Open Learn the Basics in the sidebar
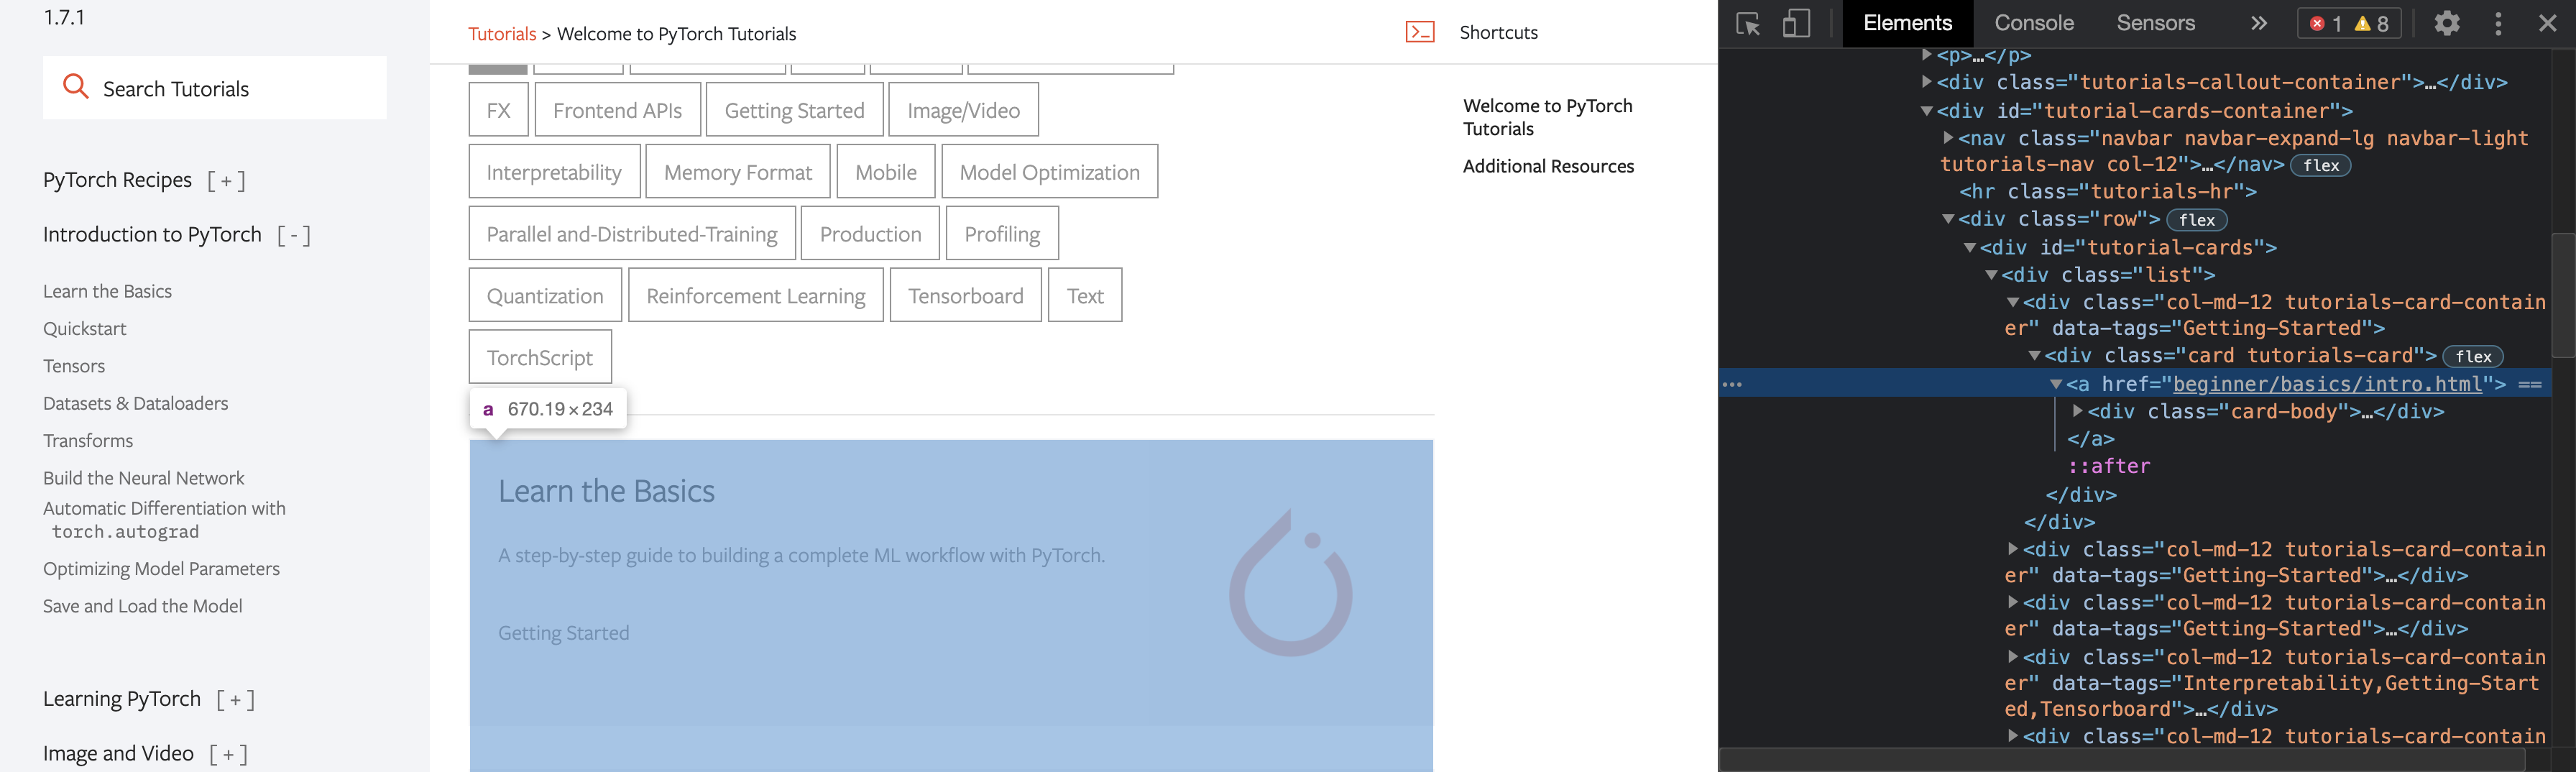 pyautogui.click(x=107, y=291)
